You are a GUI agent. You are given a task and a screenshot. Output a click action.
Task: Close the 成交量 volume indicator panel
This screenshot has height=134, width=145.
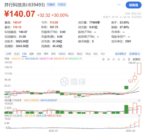[139, 101]
